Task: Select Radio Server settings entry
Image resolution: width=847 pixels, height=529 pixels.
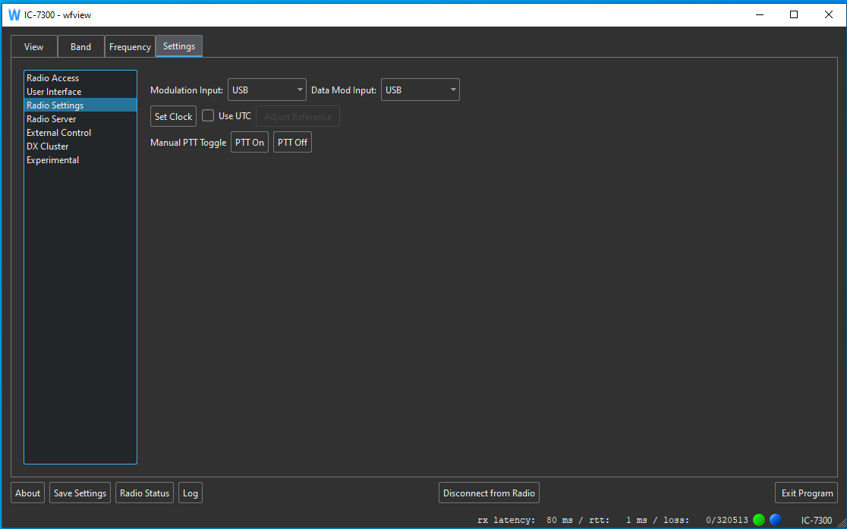Action: point(52,119)
